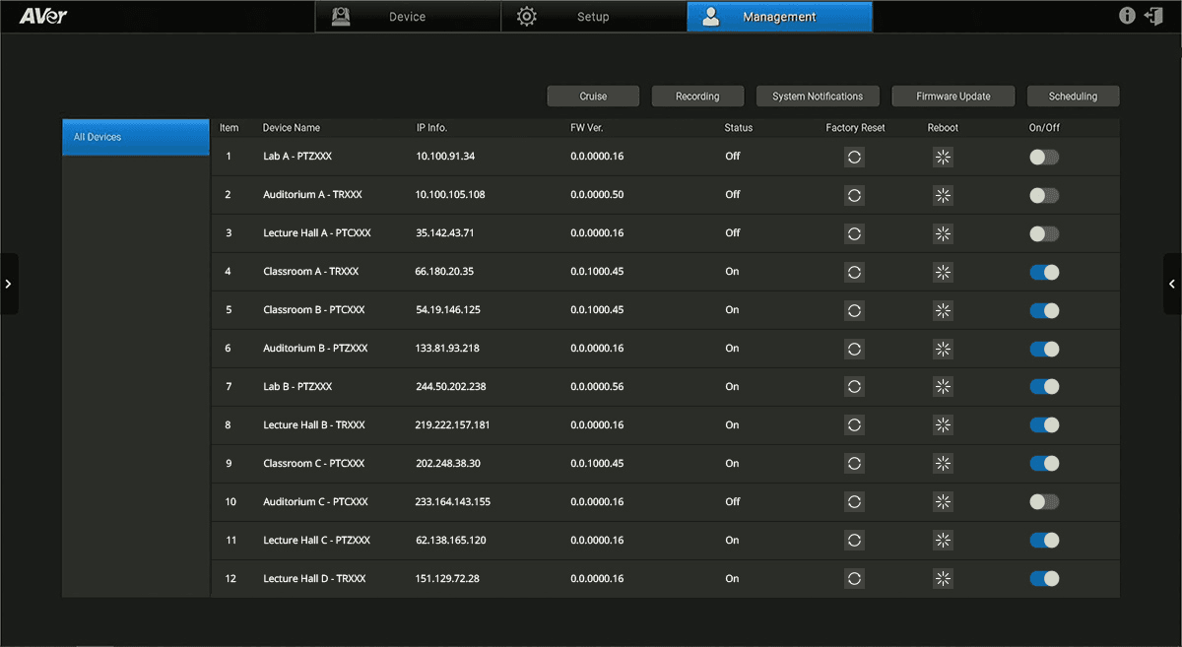Click device name Lab B - PTZXXX
1182x647 pixels.
[297, 387]
